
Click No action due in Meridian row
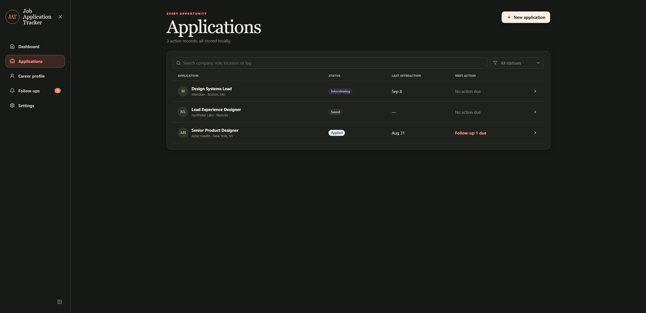point(468,91)
